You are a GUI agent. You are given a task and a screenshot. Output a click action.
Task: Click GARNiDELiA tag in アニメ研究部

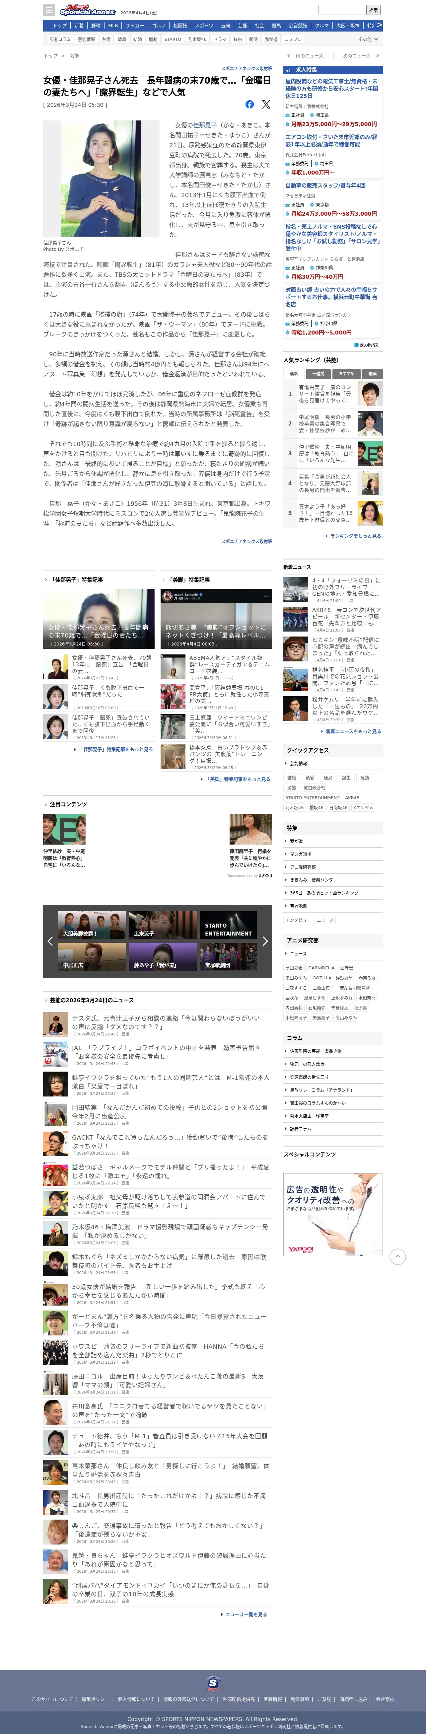[x=322, y=967]
